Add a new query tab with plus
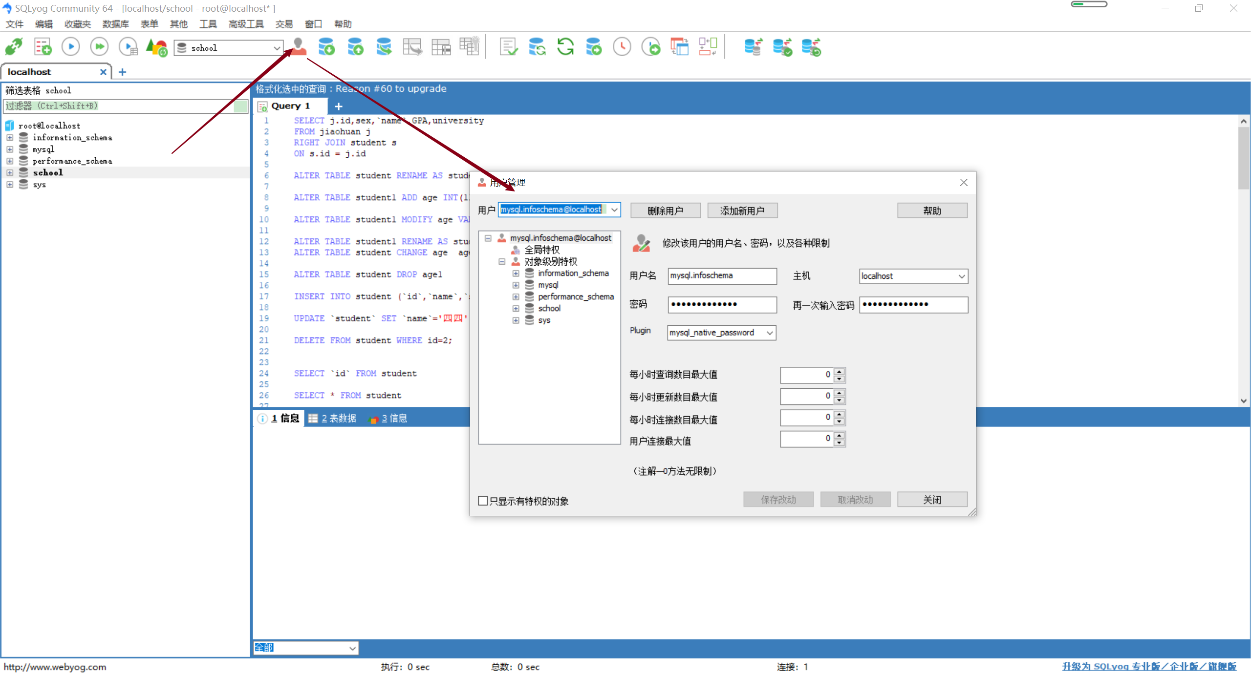The height and width of the screenshot is (674, 1251). click(339, 106)
